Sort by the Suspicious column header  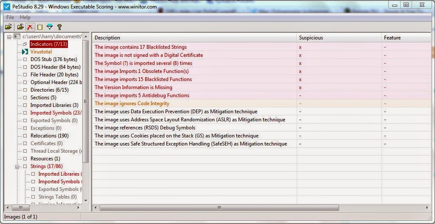click(x=339, y=38)
